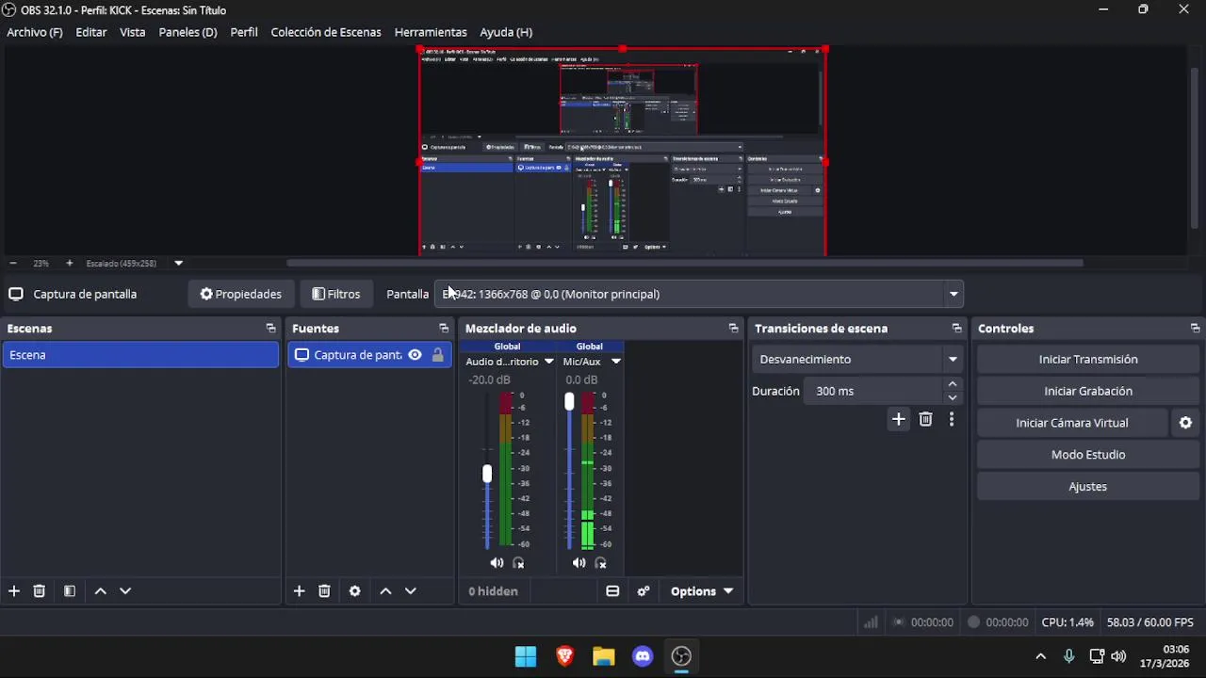The height and width of the screenshot is (678, 1206).
Task: Move source up in Fuentes panel
Action: pos(385,591)
